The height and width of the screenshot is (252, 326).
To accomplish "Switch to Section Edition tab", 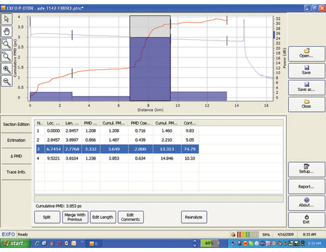I will [x=16, y=124].
